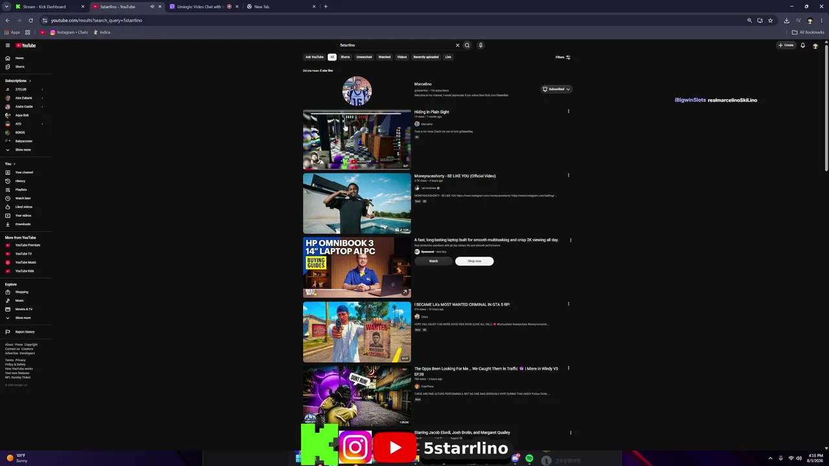Expand Show more under Explore

click(23, 318)
